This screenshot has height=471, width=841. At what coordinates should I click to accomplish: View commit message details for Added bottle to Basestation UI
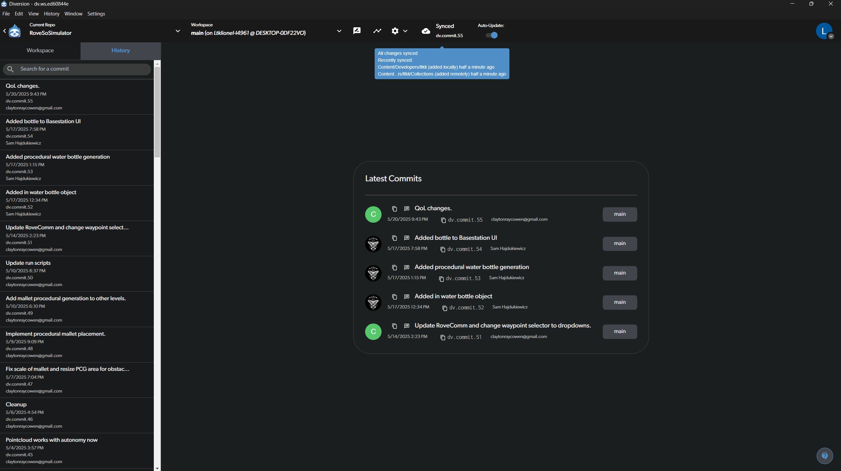(406, 238)
